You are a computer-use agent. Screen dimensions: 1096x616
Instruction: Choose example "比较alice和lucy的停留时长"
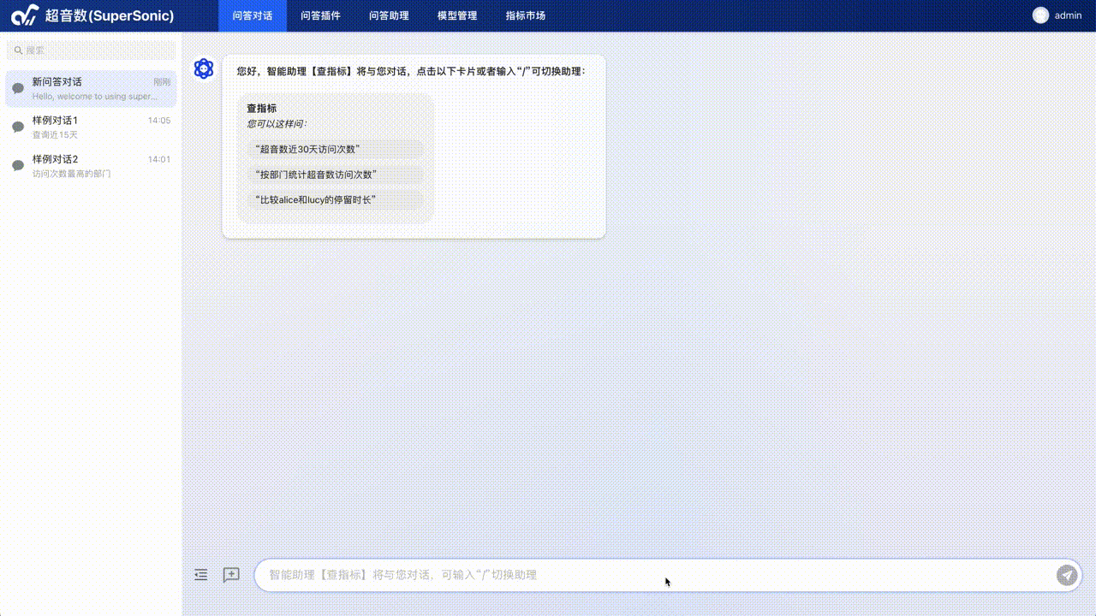318,200
